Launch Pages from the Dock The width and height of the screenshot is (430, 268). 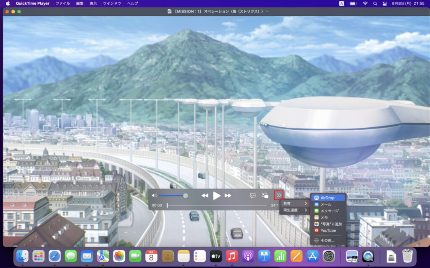click(296, 256)
